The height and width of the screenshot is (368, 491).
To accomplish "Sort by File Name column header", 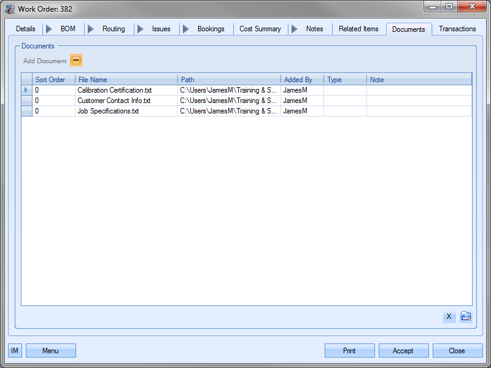I will pyautogui.click(x=126, y=80).
